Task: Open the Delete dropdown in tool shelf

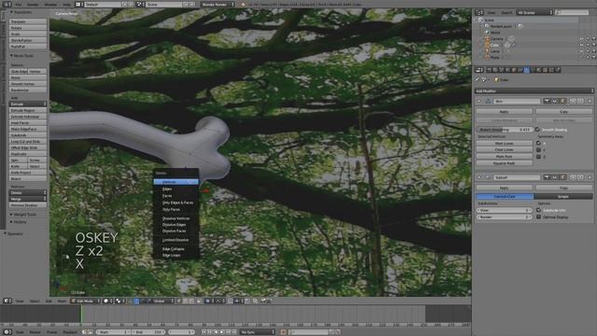Action: click(x=28, y=193)
